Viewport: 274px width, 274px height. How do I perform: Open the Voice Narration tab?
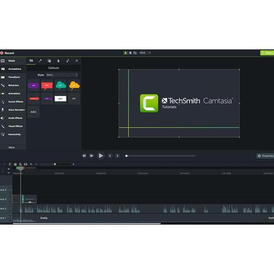[x=13, y=110]
